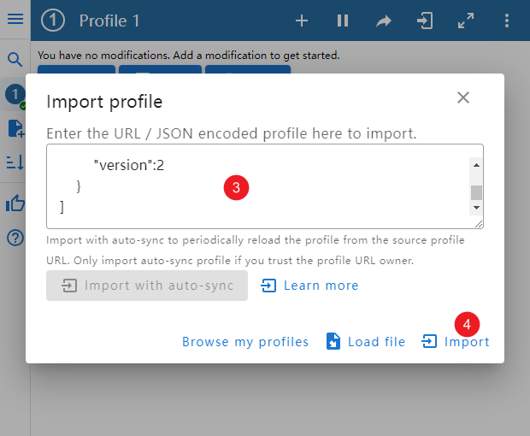Open the hamburger menu
Screen dimensions: 530x436
coord(15,20)
